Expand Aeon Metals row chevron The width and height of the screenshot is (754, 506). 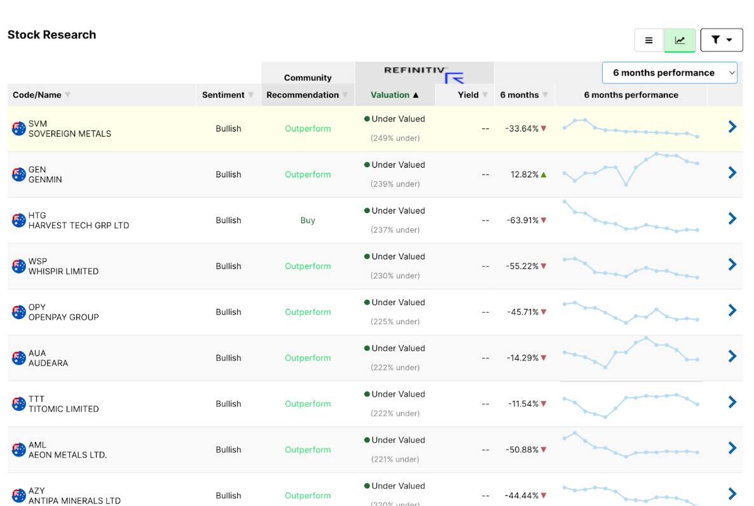point(732,448)
